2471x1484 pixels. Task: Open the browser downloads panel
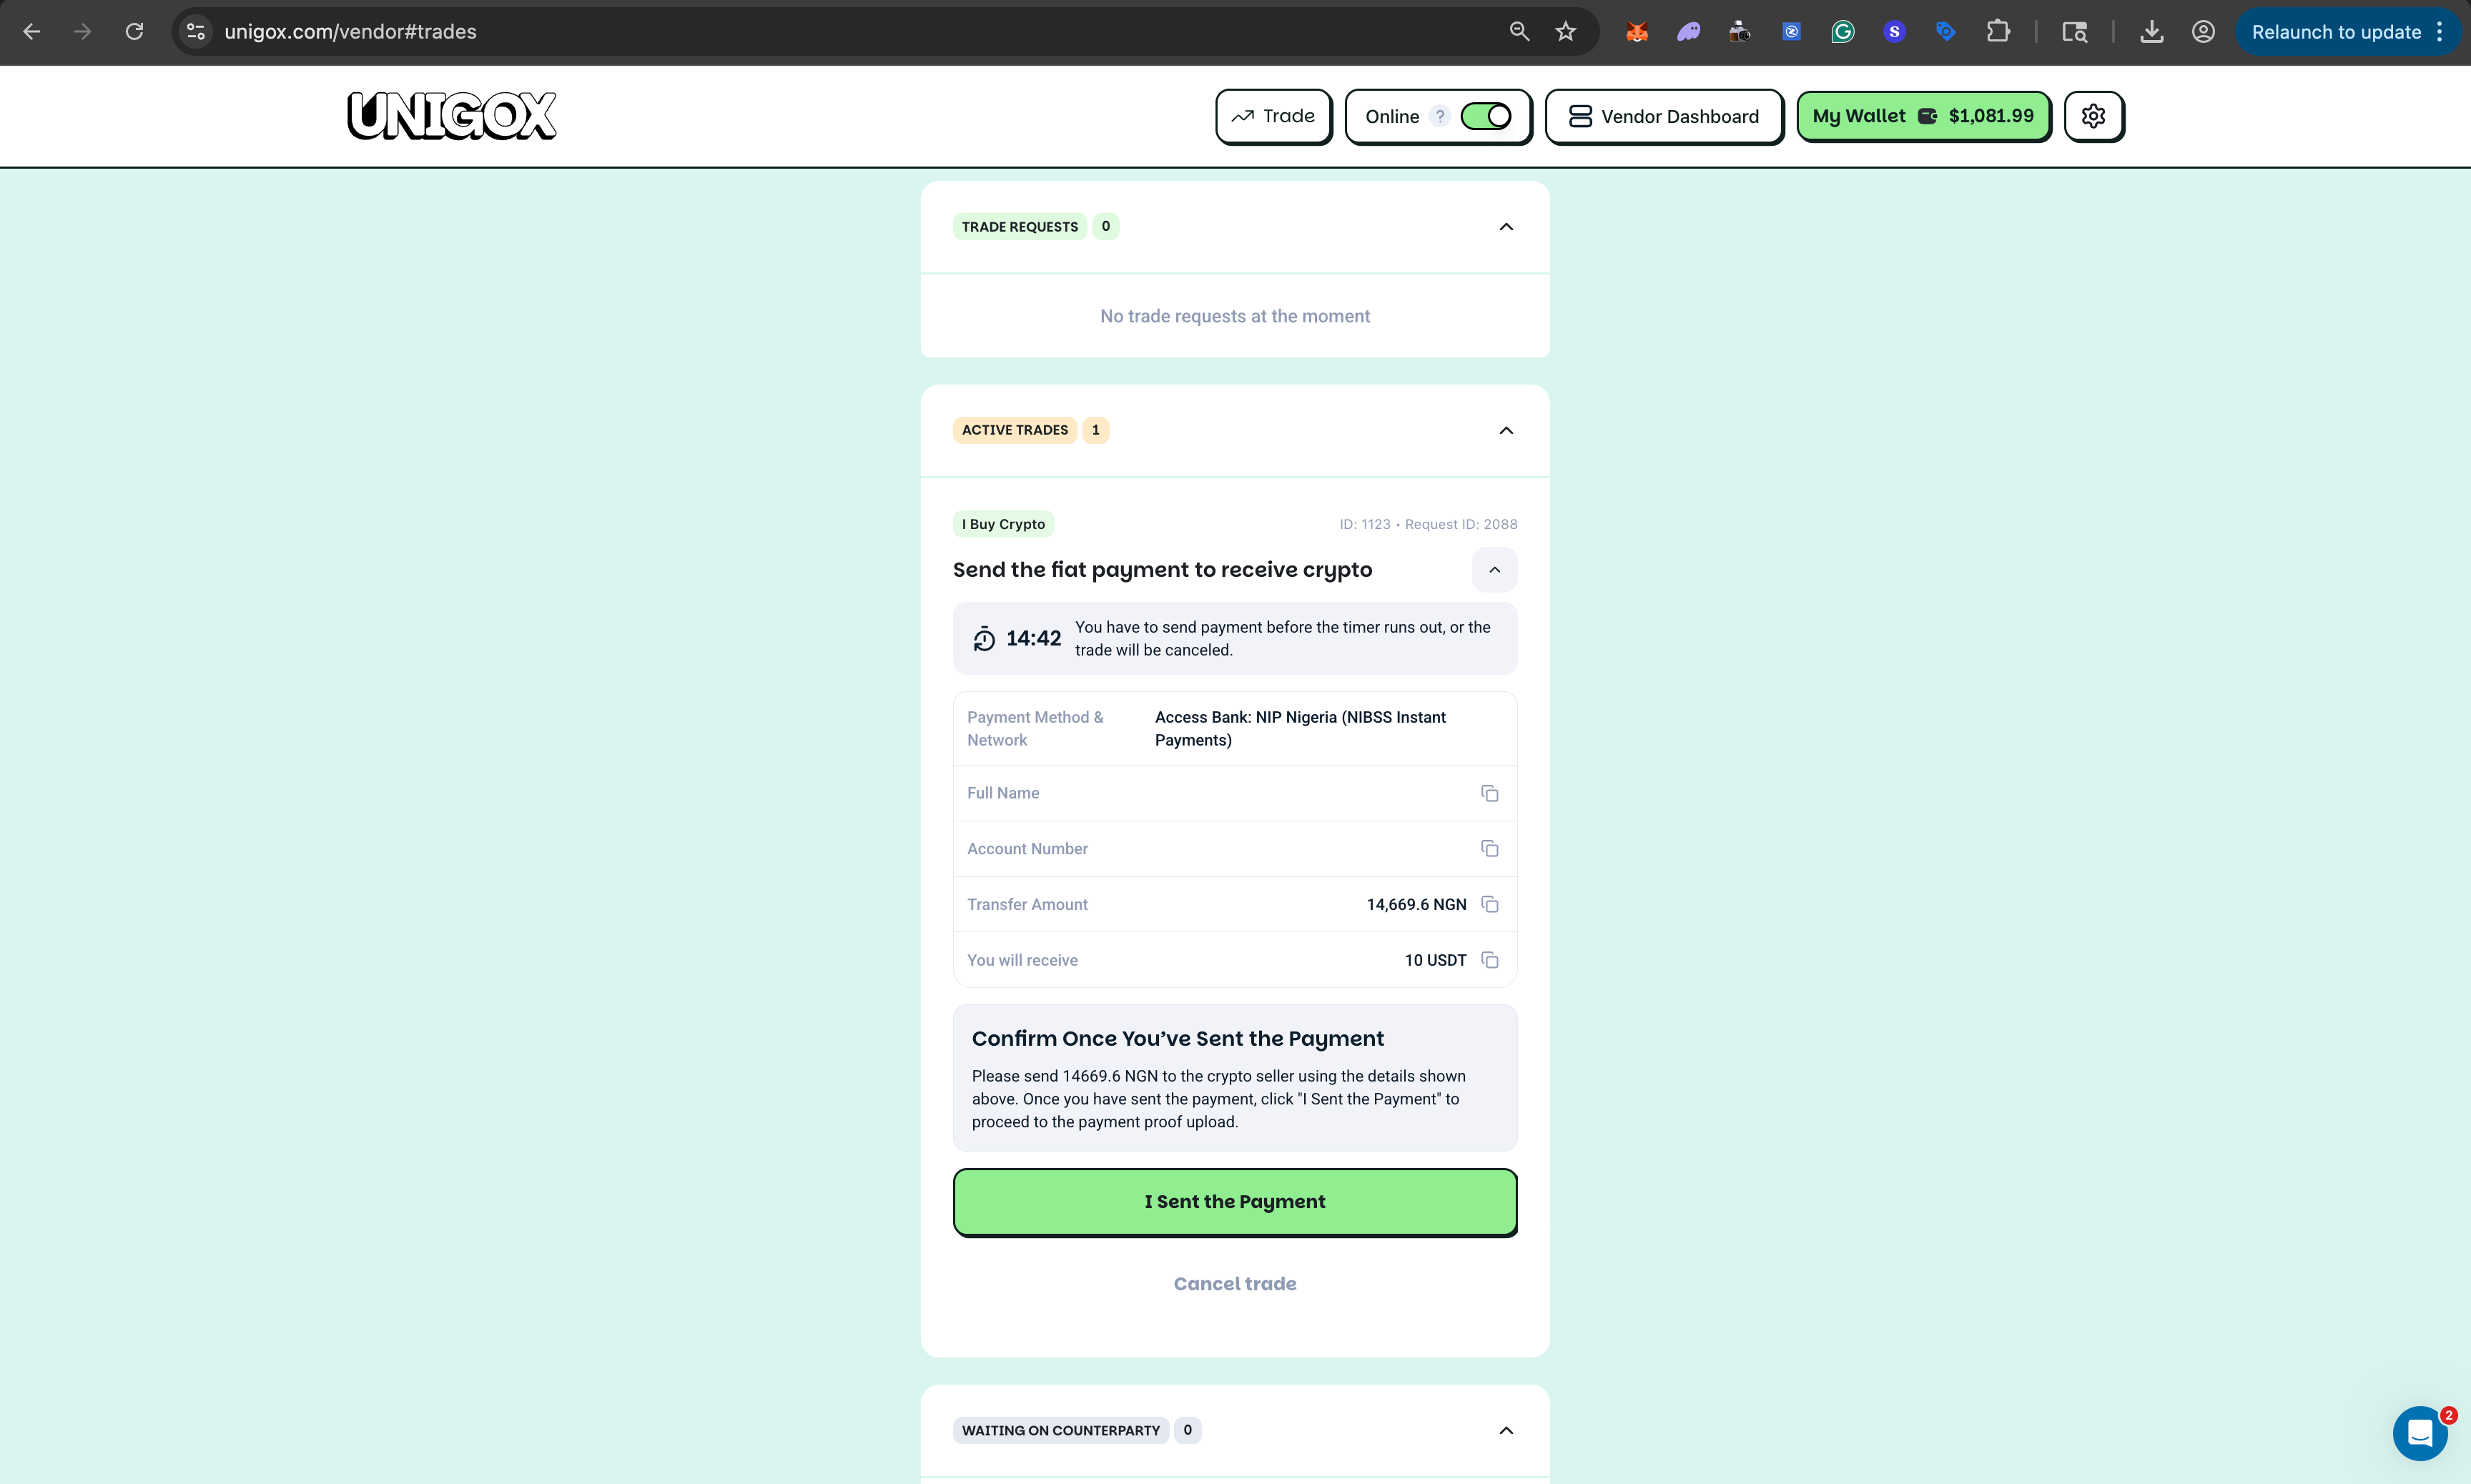pos(2152,32)
